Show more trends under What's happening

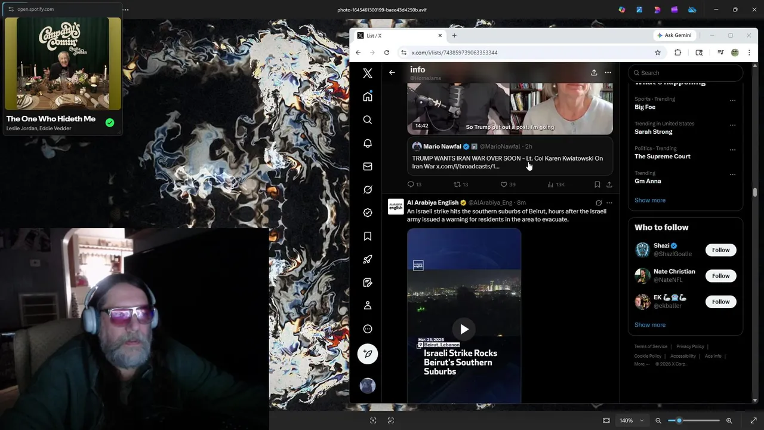[650, 200]
